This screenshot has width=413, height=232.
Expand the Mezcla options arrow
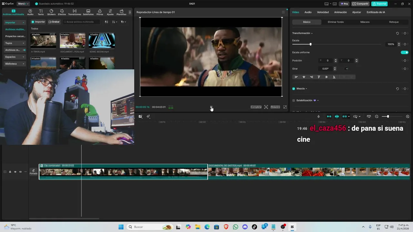(306, 89)
